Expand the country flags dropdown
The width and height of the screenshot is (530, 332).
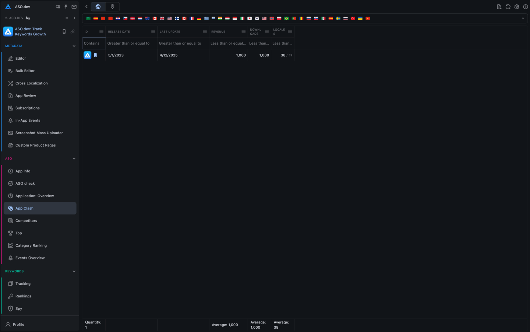(x=523, y=18)
